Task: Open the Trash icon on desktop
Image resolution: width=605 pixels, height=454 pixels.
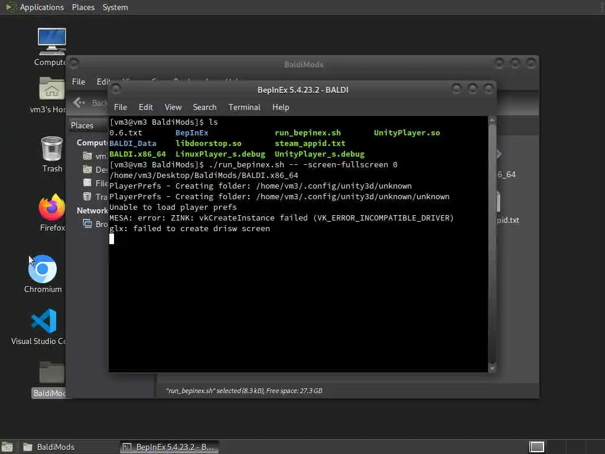Action: click(x=52, y=148)
